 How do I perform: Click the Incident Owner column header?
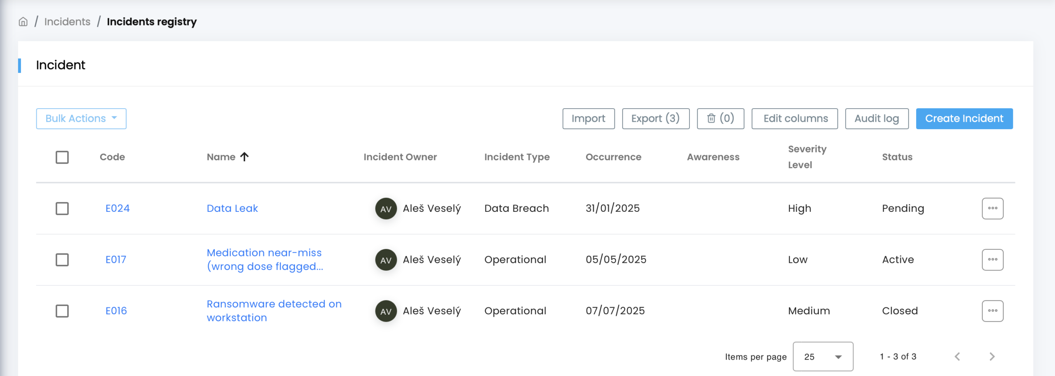(400, 157)
